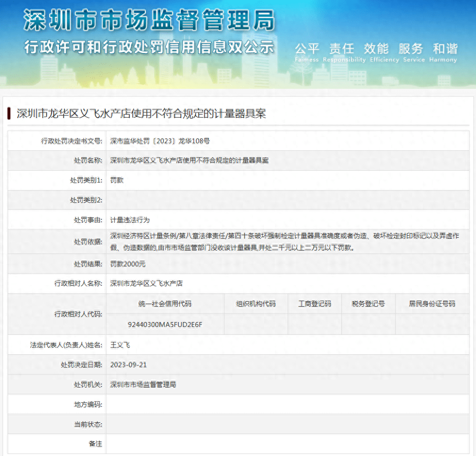Viewport: 476px width, 456px height.
Task: Click the 处罚机关 value 深圳市市场监督管理局
Action: point(143,385)
